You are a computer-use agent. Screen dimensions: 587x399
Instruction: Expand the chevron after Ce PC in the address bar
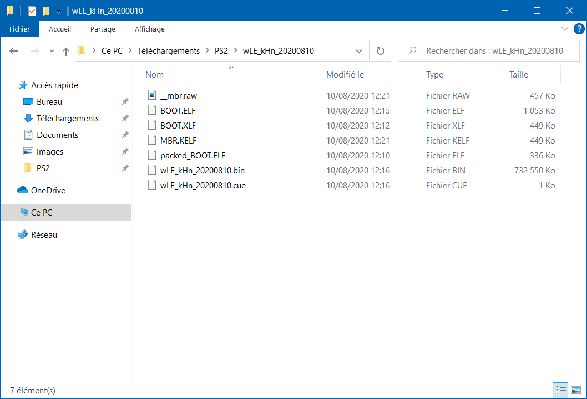[x=130, y=50]
